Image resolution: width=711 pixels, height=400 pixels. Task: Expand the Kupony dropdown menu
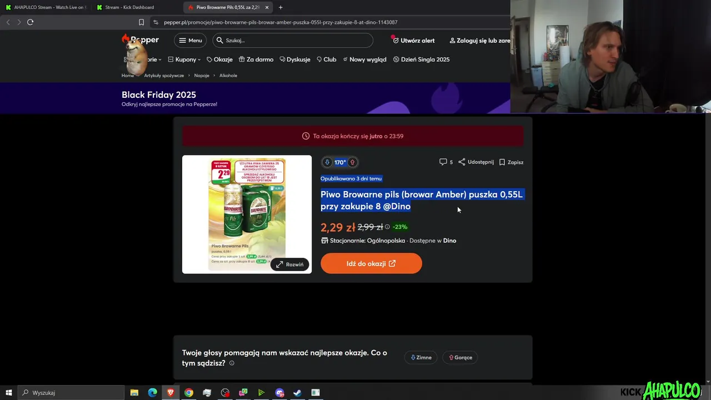pyautogui.click(x=184, y=59)
